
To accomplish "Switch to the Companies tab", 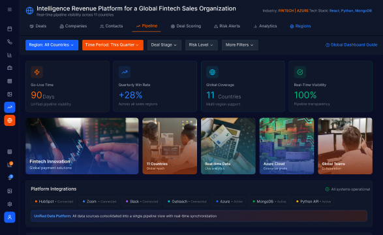I will point(73,26).
